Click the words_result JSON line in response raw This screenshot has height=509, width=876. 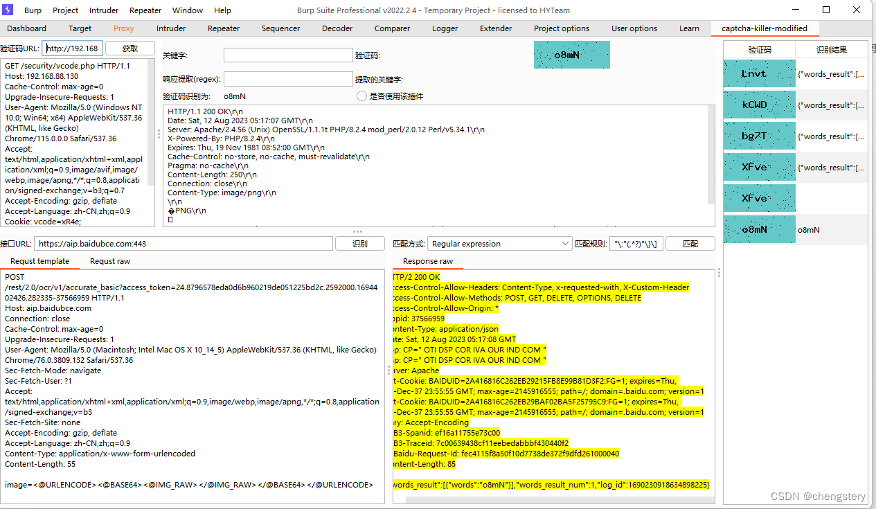[551, 485]
